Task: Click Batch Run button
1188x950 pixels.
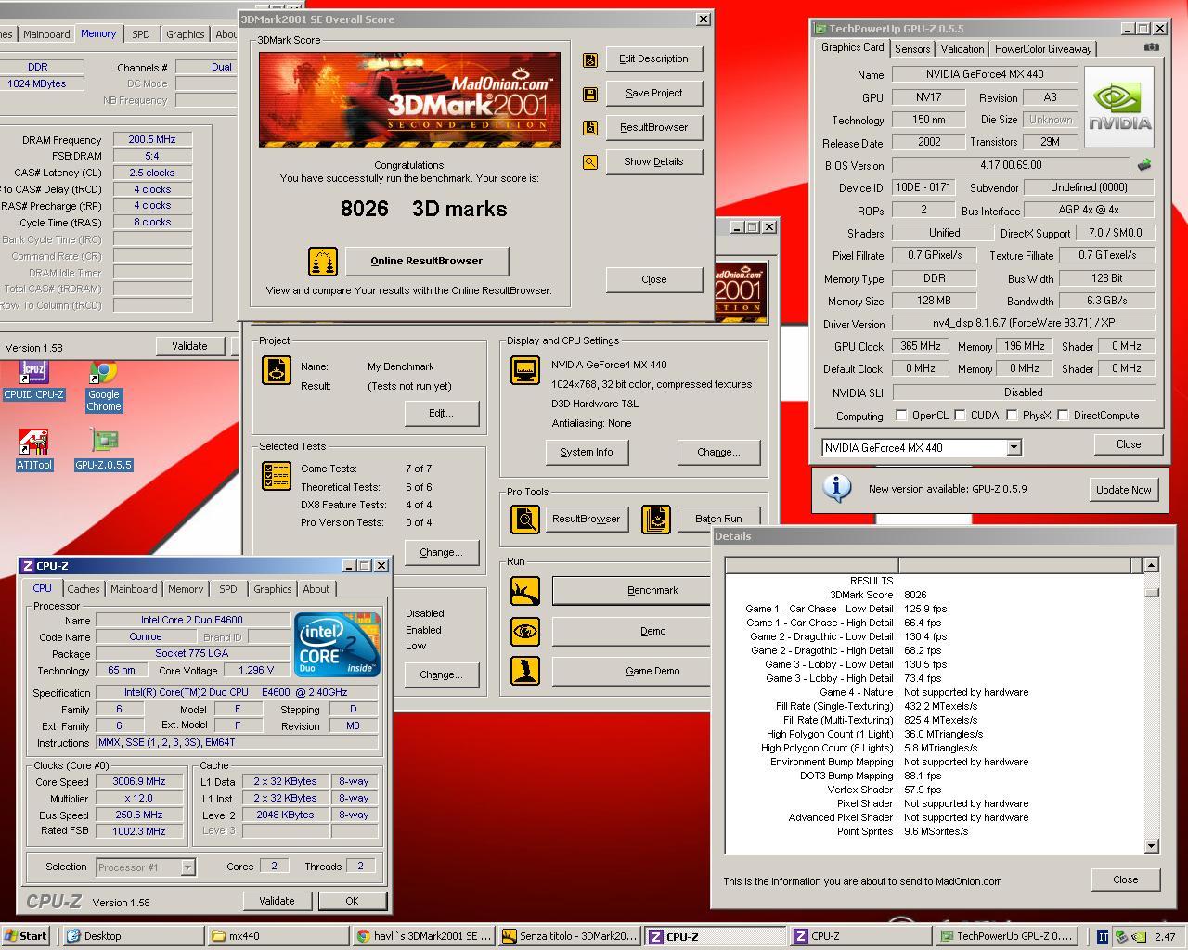Action: click(x=718, y=519)
